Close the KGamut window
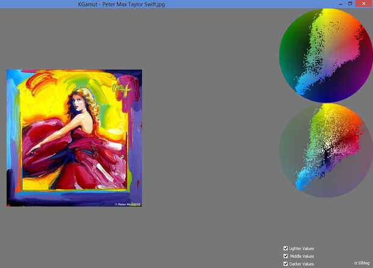Screen dimensions: 373x268 [x=364, y=4]
